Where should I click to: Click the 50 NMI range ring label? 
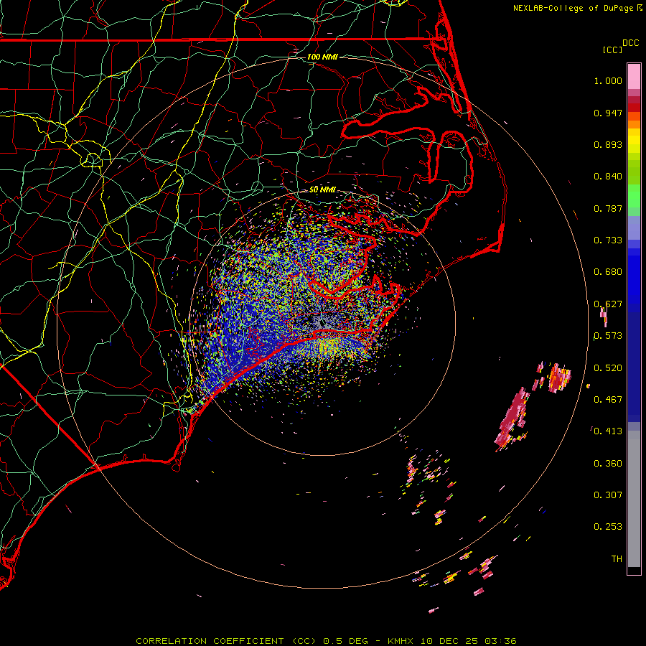(322, 189)
